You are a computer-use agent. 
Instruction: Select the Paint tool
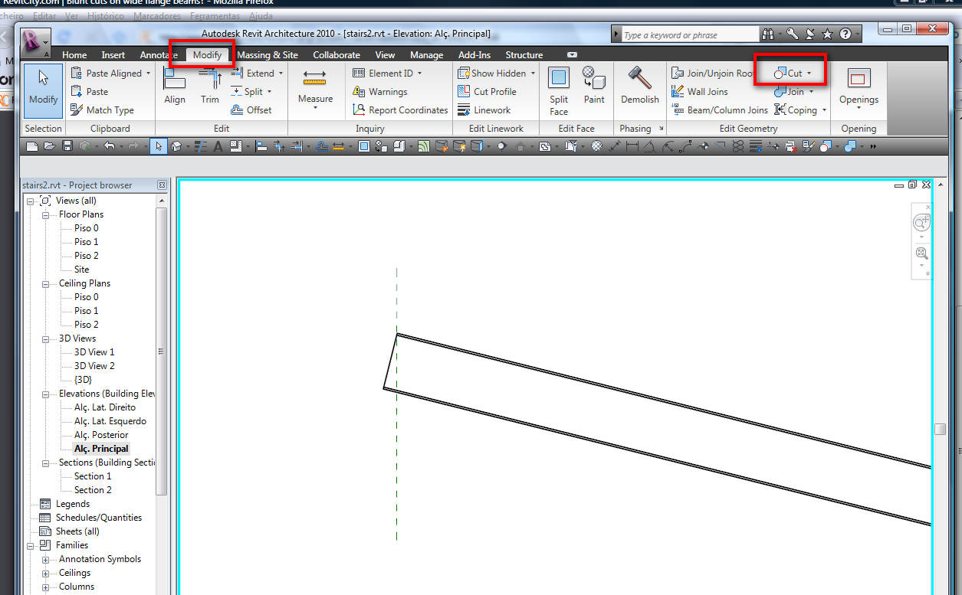(x=594, y=84)
